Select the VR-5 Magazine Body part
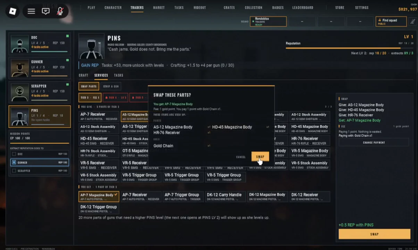418x250 pixels. pos(310,153)
